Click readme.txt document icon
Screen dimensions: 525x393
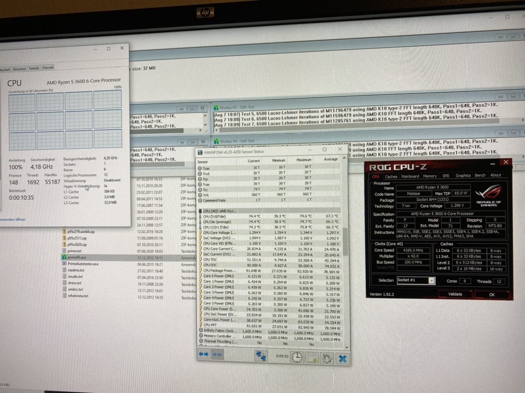click(64, 270)
